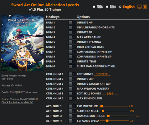Open the Check for trainer update link
This screenshot has height=125, width=149.
point(17,102)
